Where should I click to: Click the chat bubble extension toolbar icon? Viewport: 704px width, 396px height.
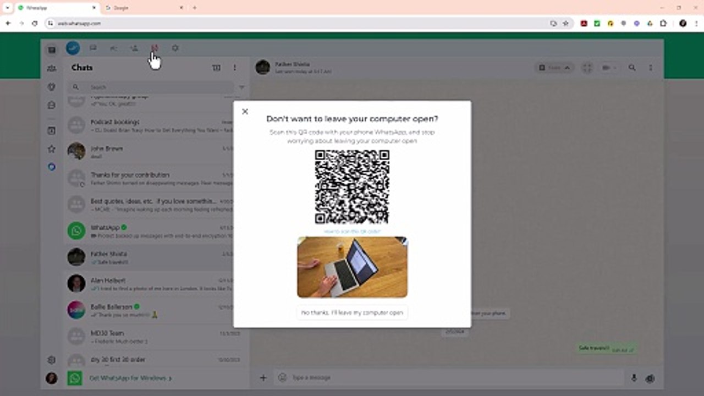point(93,48)
